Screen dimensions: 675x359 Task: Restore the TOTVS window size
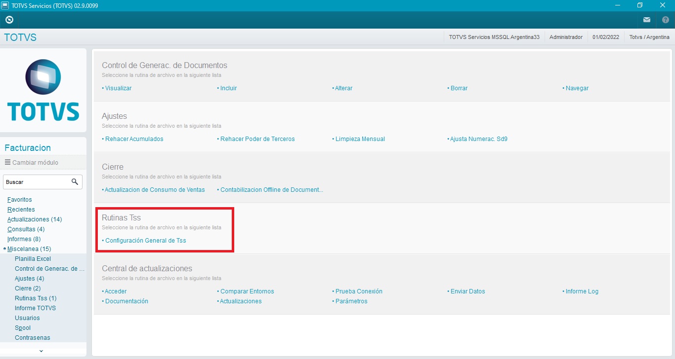[640, 5]
